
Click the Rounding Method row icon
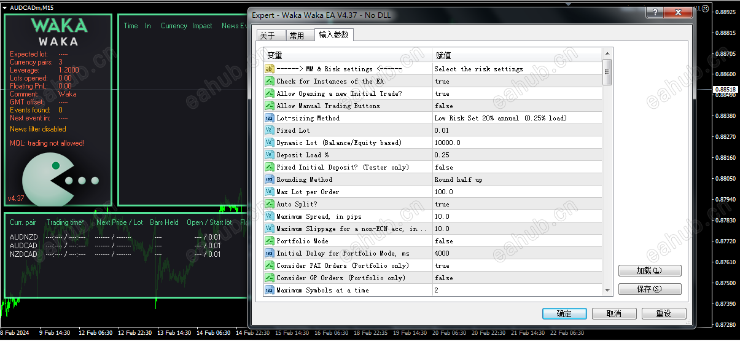click(x=269, y=179)
